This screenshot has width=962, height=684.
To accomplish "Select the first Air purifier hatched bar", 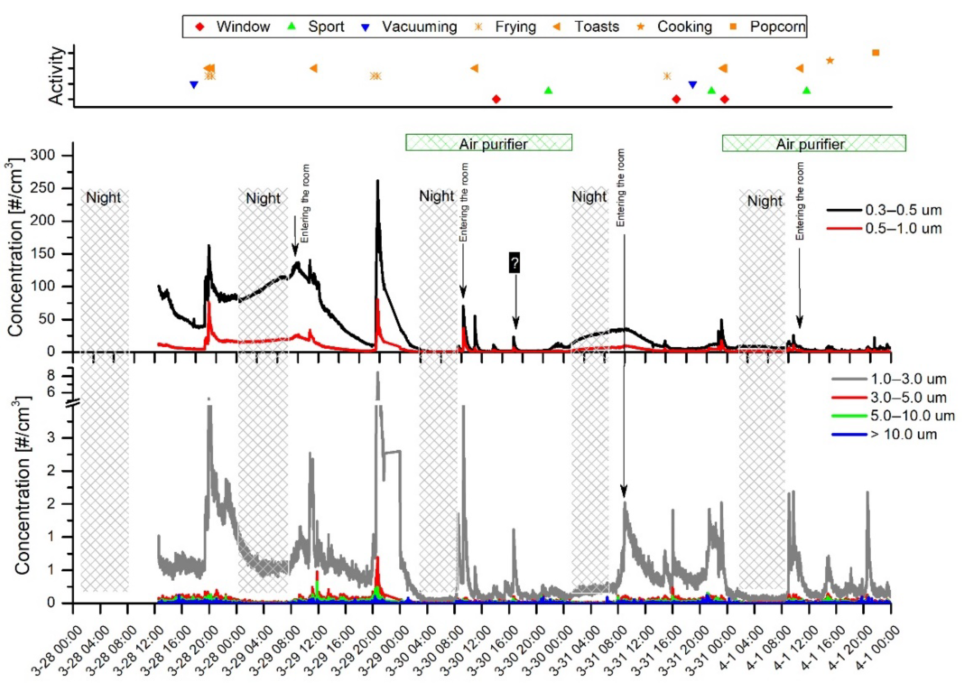I will click(x=489, y=143).
